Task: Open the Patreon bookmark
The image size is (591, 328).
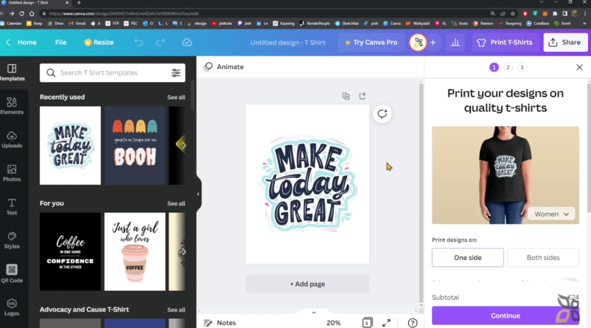Action: coord(483,24)
